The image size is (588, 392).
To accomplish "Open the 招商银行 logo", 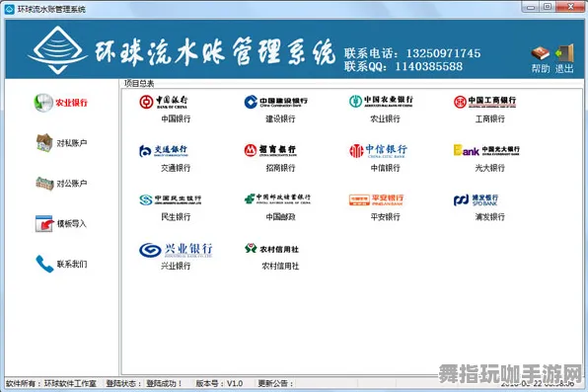I will tap(270, 150).
